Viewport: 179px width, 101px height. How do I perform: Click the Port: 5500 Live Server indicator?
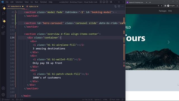(x=114, y=100)
